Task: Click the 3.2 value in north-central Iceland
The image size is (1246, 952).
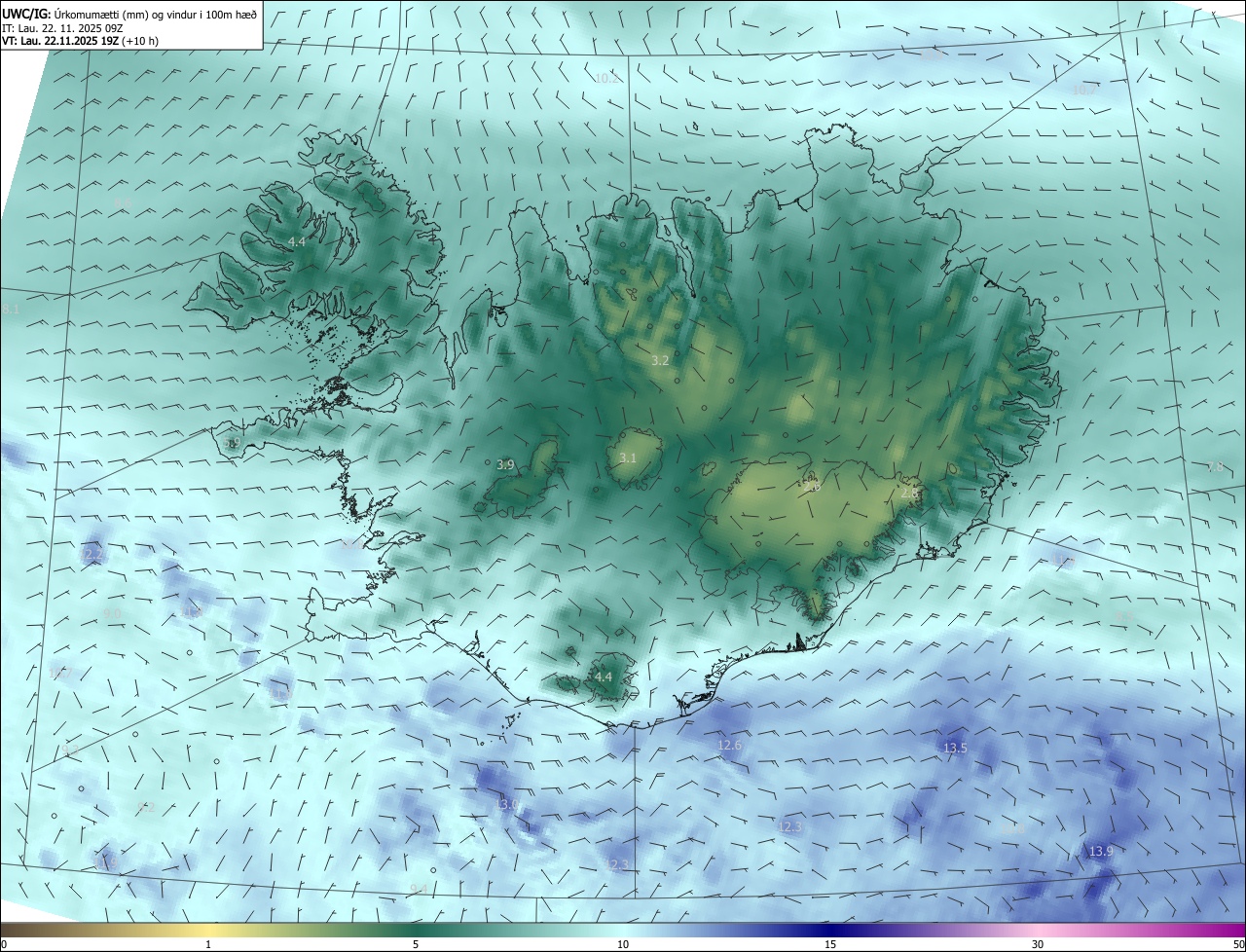Action: [660, 360]
